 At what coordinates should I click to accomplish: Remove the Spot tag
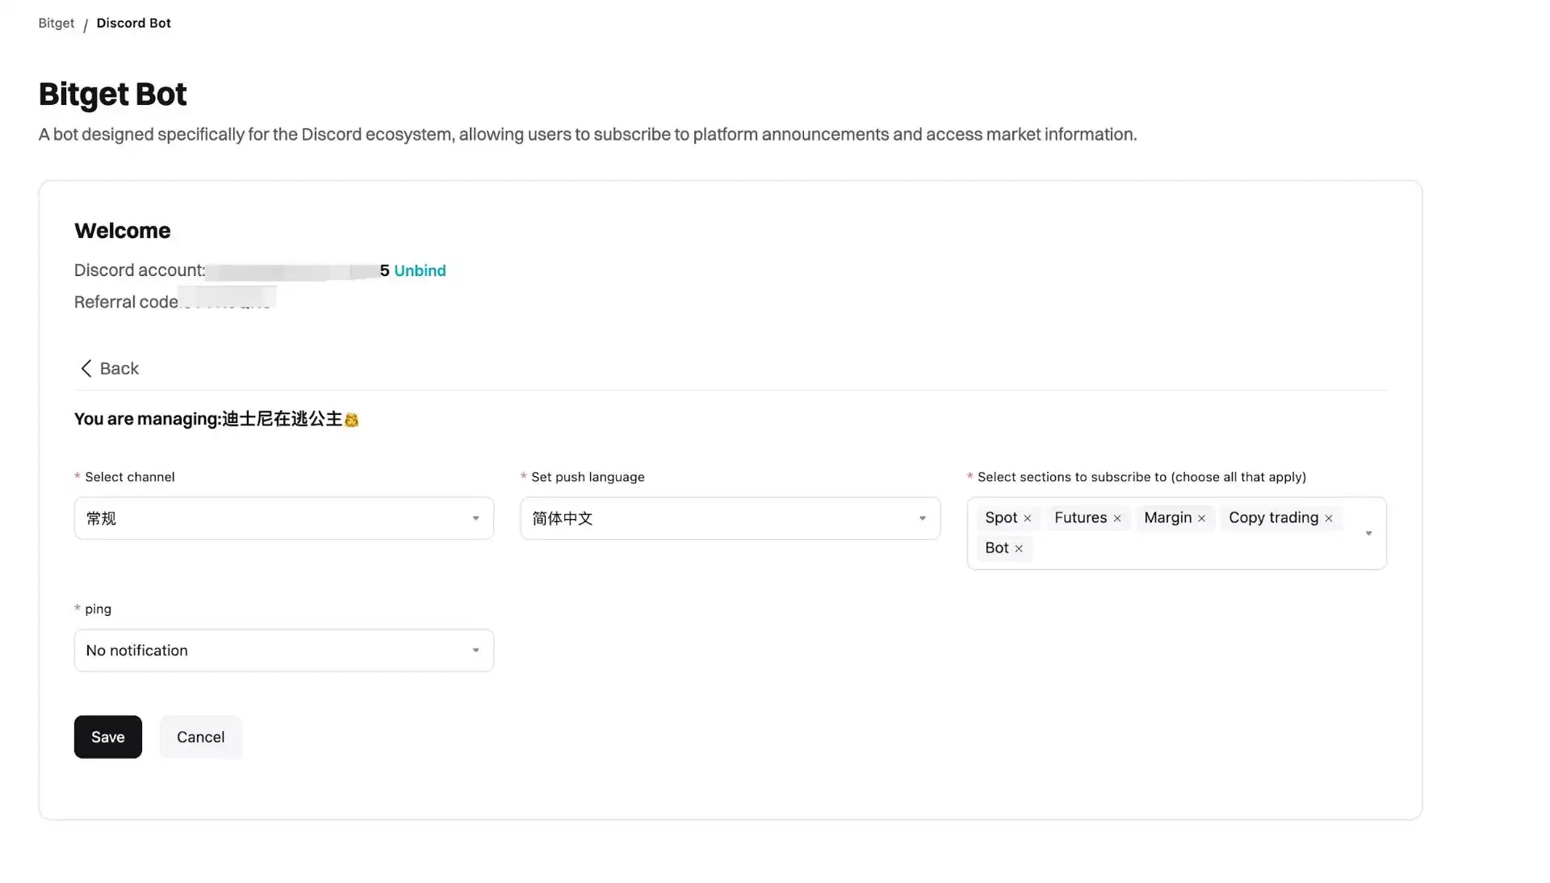click(x=1027, y=519)
